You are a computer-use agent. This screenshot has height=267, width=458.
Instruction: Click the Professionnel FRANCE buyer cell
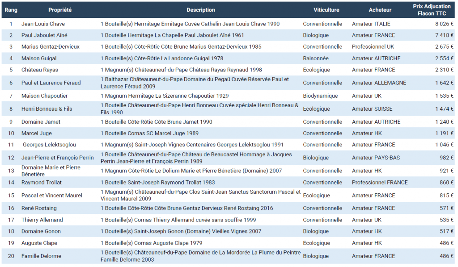(x=380, y=183)
